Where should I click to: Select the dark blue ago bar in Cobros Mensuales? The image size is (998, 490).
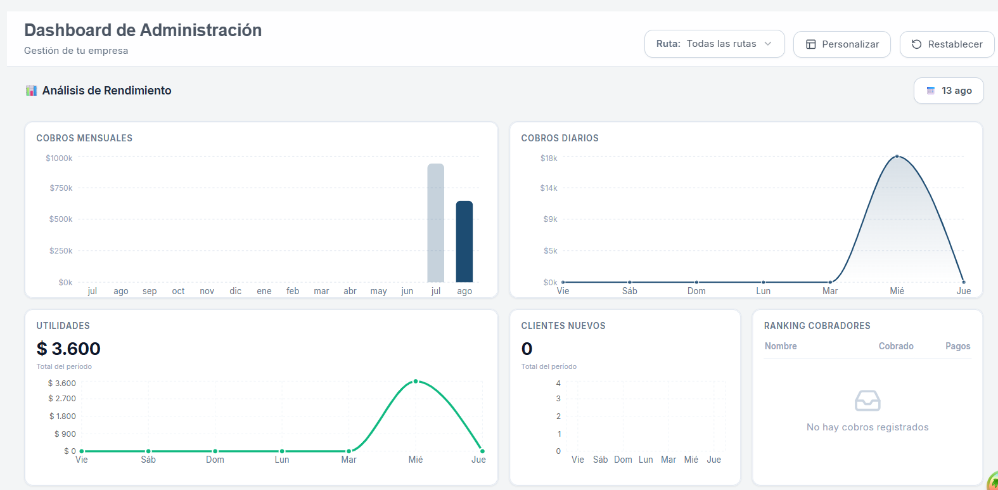point(464,242)
